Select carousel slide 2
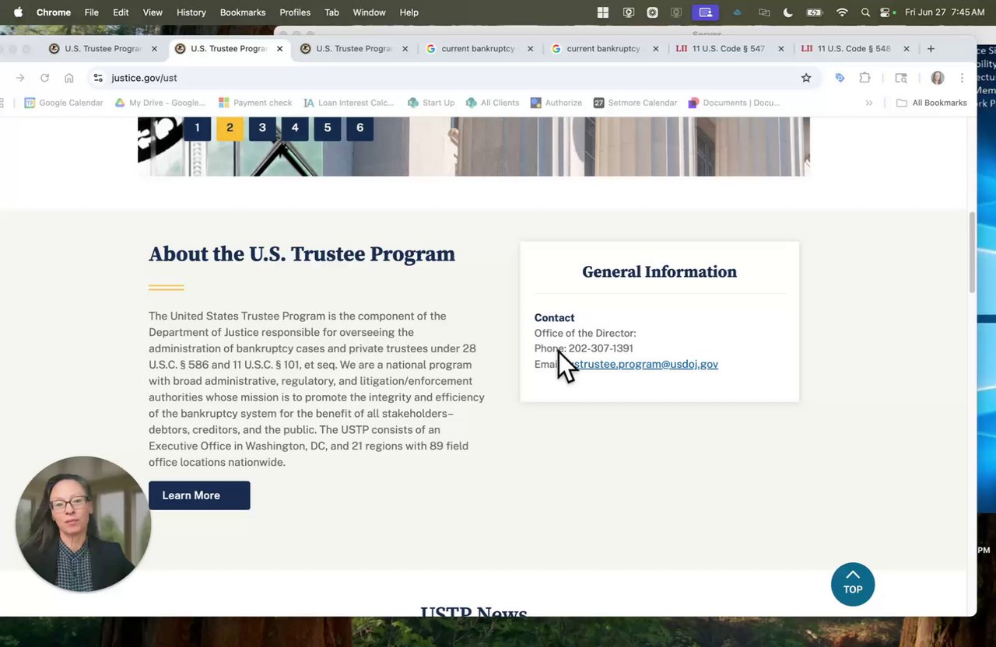This screenshot has width=996, height=647. click(x=230, y=128)
